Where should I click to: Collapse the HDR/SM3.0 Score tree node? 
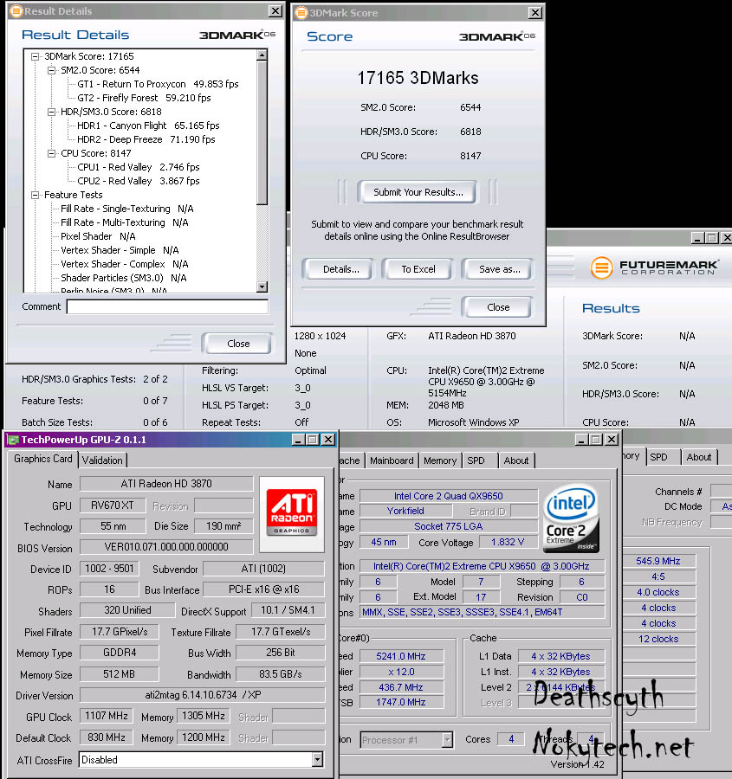[51, 113]
